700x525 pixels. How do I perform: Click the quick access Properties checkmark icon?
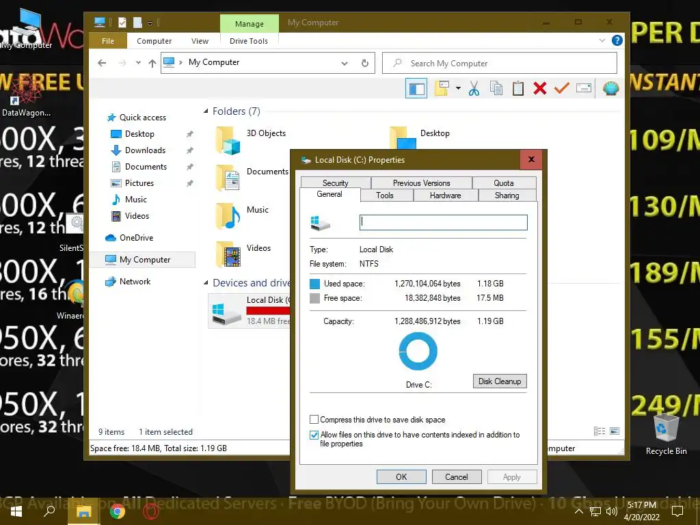(x=122, y=23)
